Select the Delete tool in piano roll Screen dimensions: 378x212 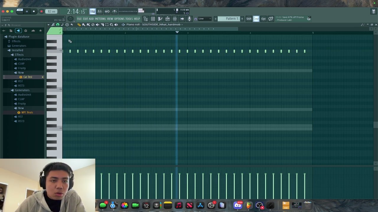point(93,25)
